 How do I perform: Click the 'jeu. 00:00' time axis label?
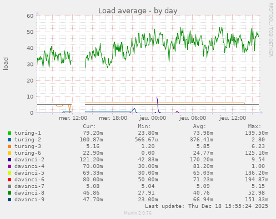[153, 118]
